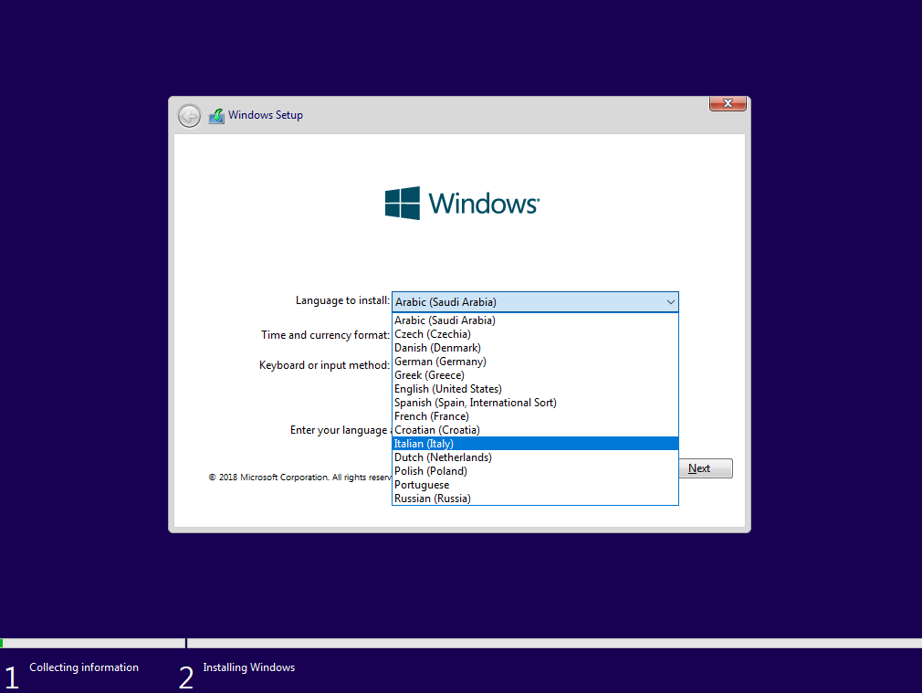Click the Next button
The image size is (922, 693).
(706, 468)
